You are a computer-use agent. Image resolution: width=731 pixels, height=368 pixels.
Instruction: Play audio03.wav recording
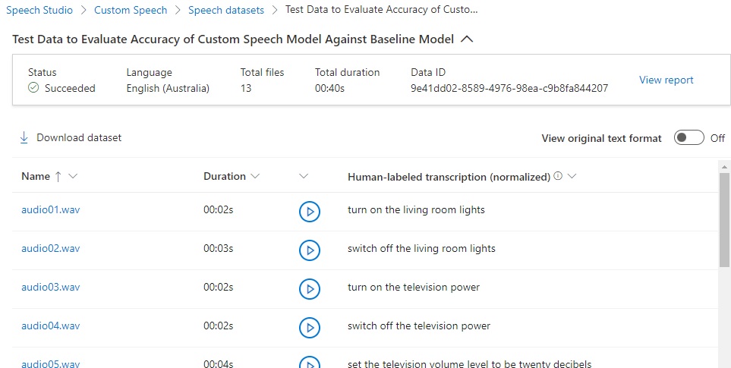(x=309, y=288)
